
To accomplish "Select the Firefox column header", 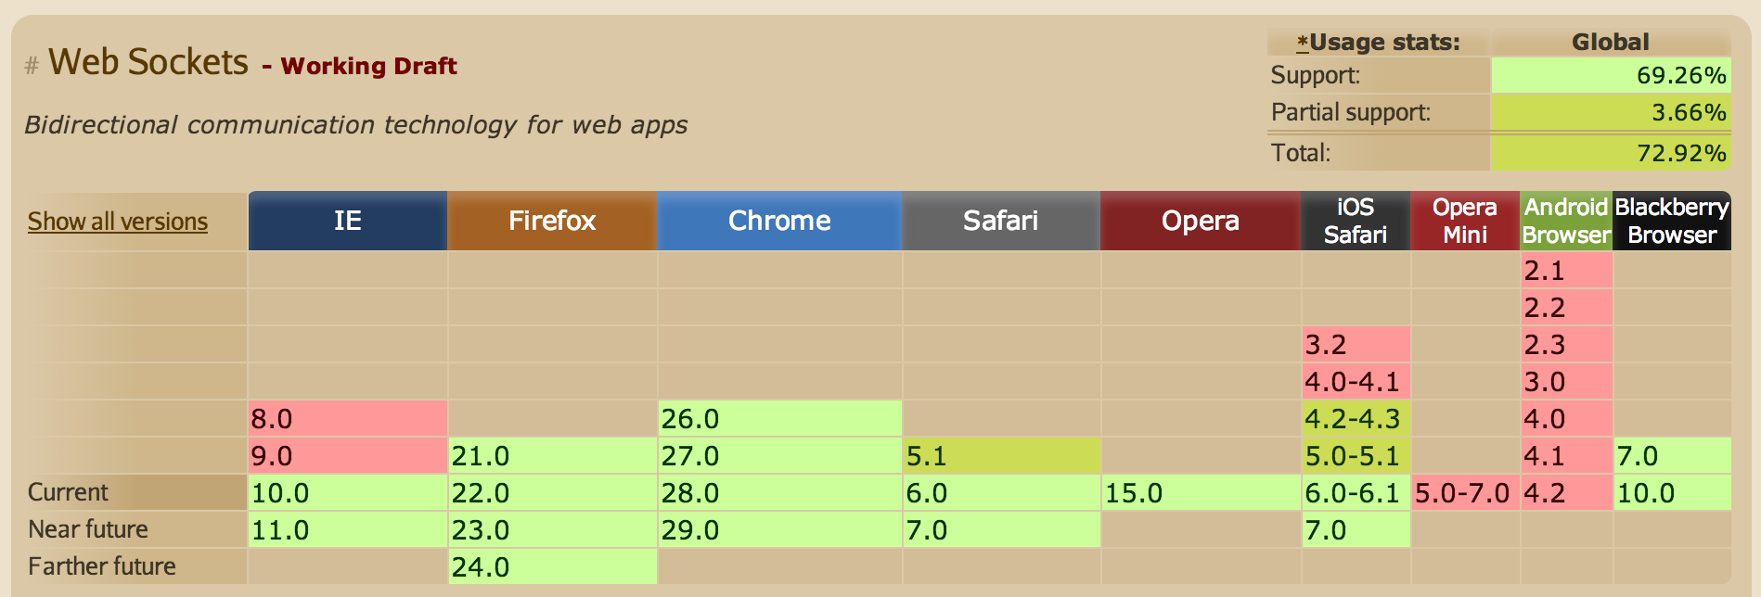I will click(x=552, y=221).
